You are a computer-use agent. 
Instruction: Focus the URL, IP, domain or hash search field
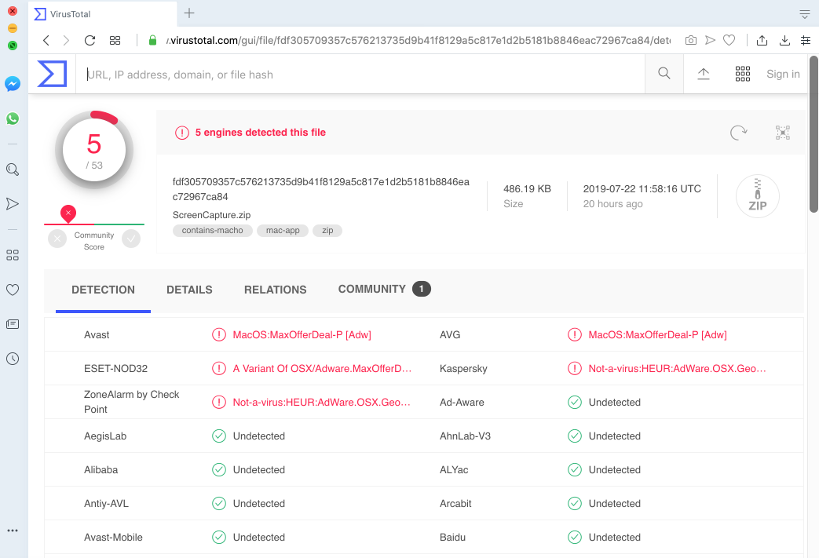coord(360,74)
